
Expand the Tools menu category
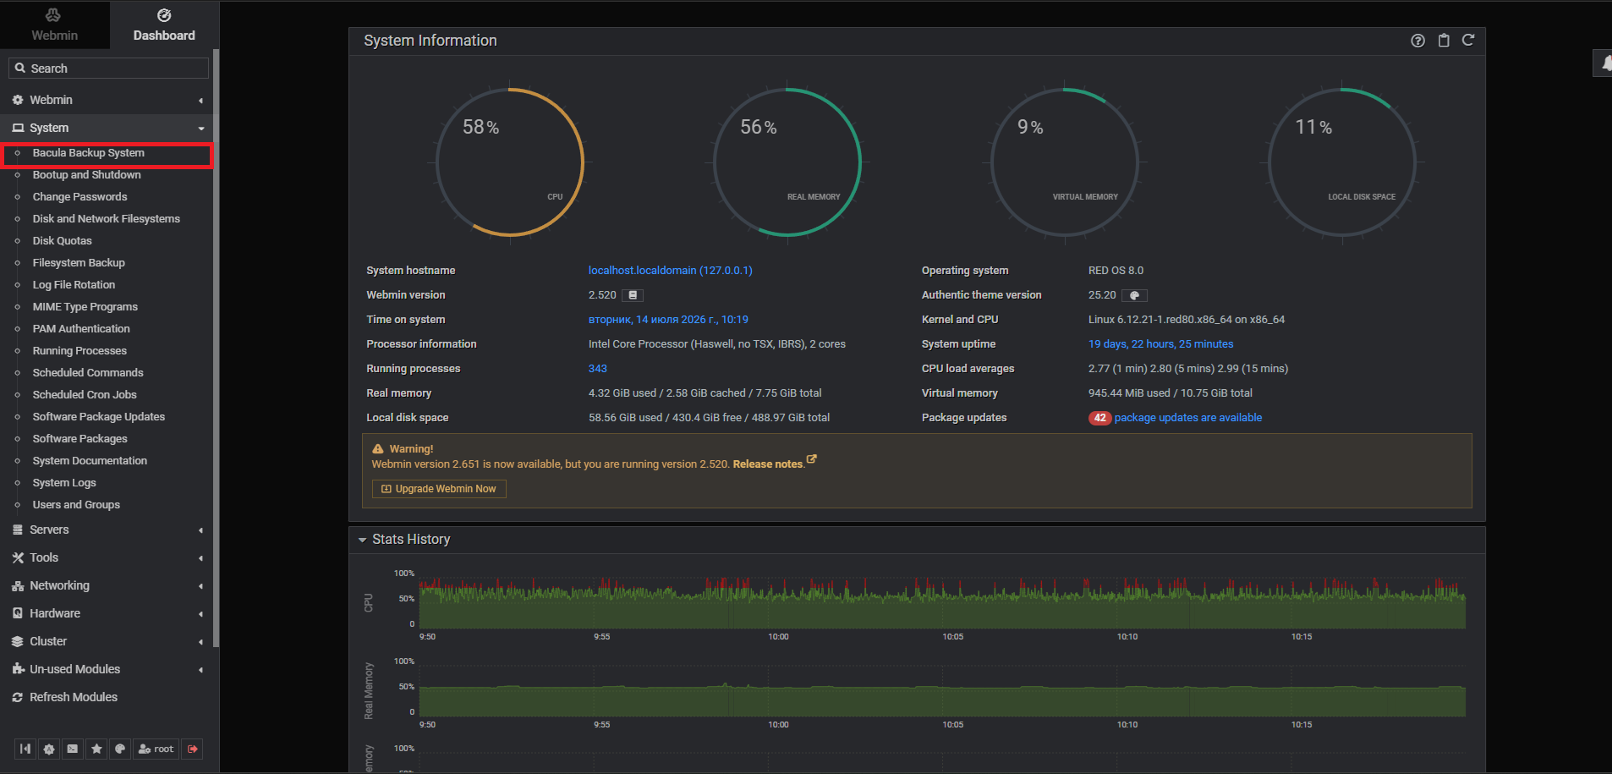pyautogui.click(x=107, y=557)
